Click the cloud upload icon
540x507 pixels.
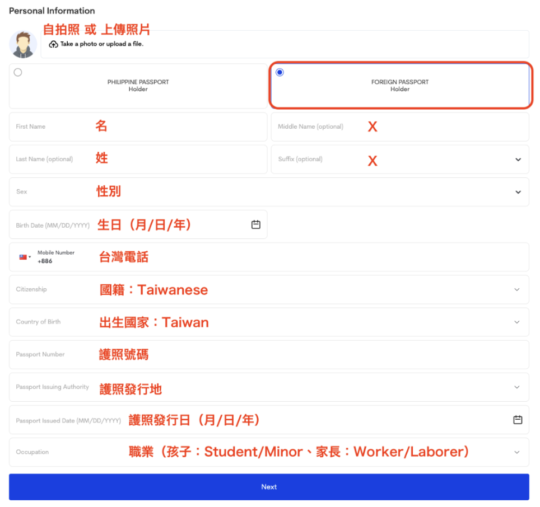point(53,44)
